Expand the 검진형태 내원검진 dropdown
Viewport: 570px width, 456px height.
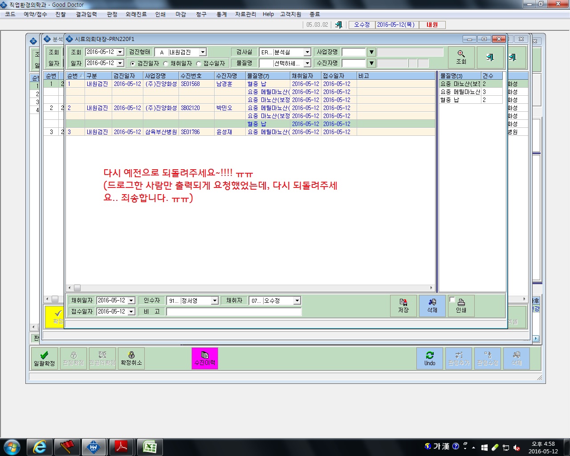click(203, 52)
